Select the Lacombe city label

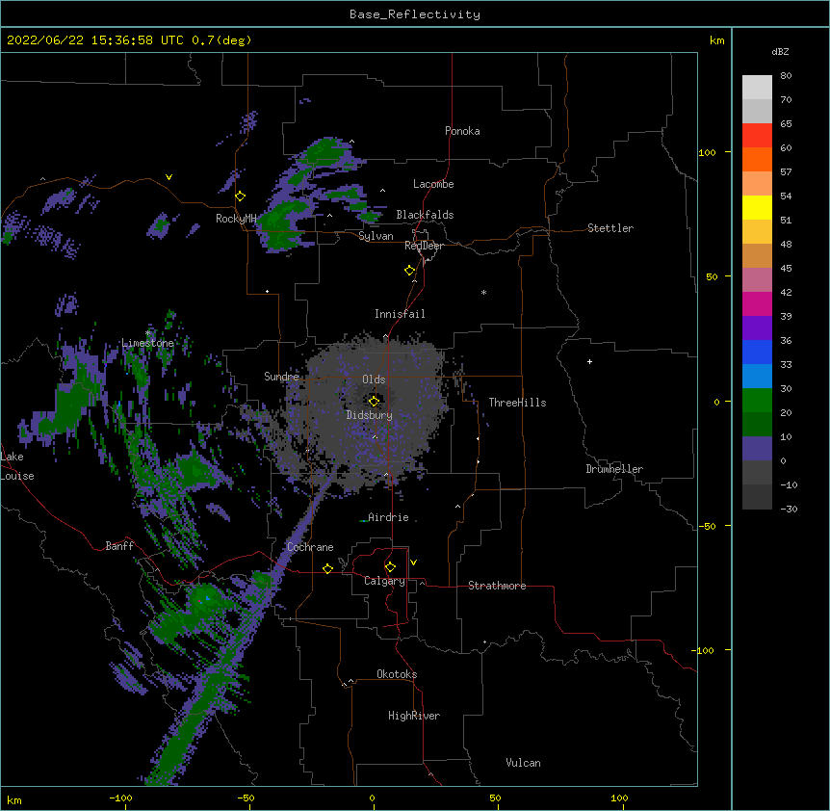433,184
